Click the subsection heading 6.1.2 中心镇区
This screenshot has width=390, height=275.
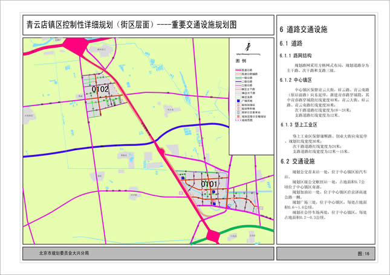click(x=296, y=80)
